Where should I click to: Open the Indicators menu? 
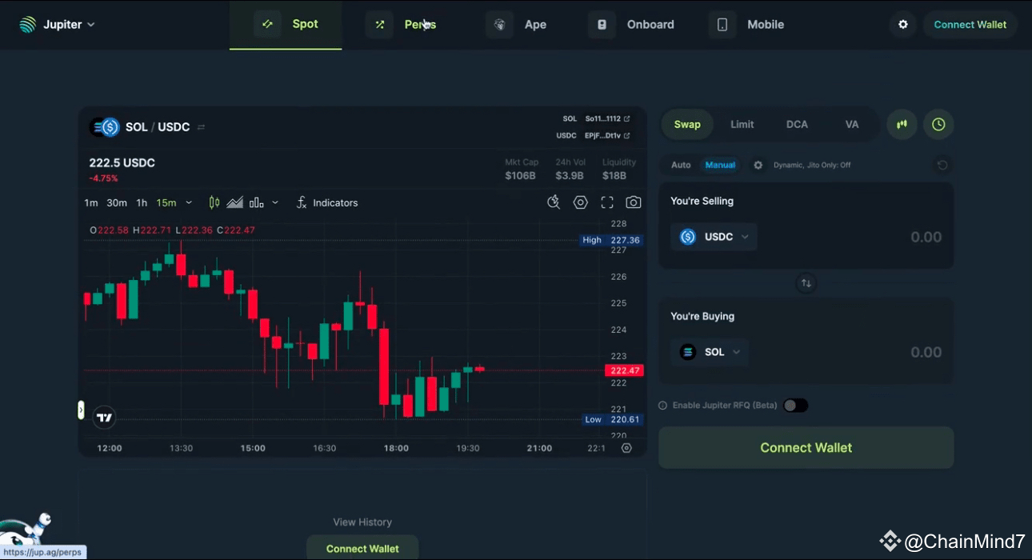pyautogui.click(x=326, y=203)
